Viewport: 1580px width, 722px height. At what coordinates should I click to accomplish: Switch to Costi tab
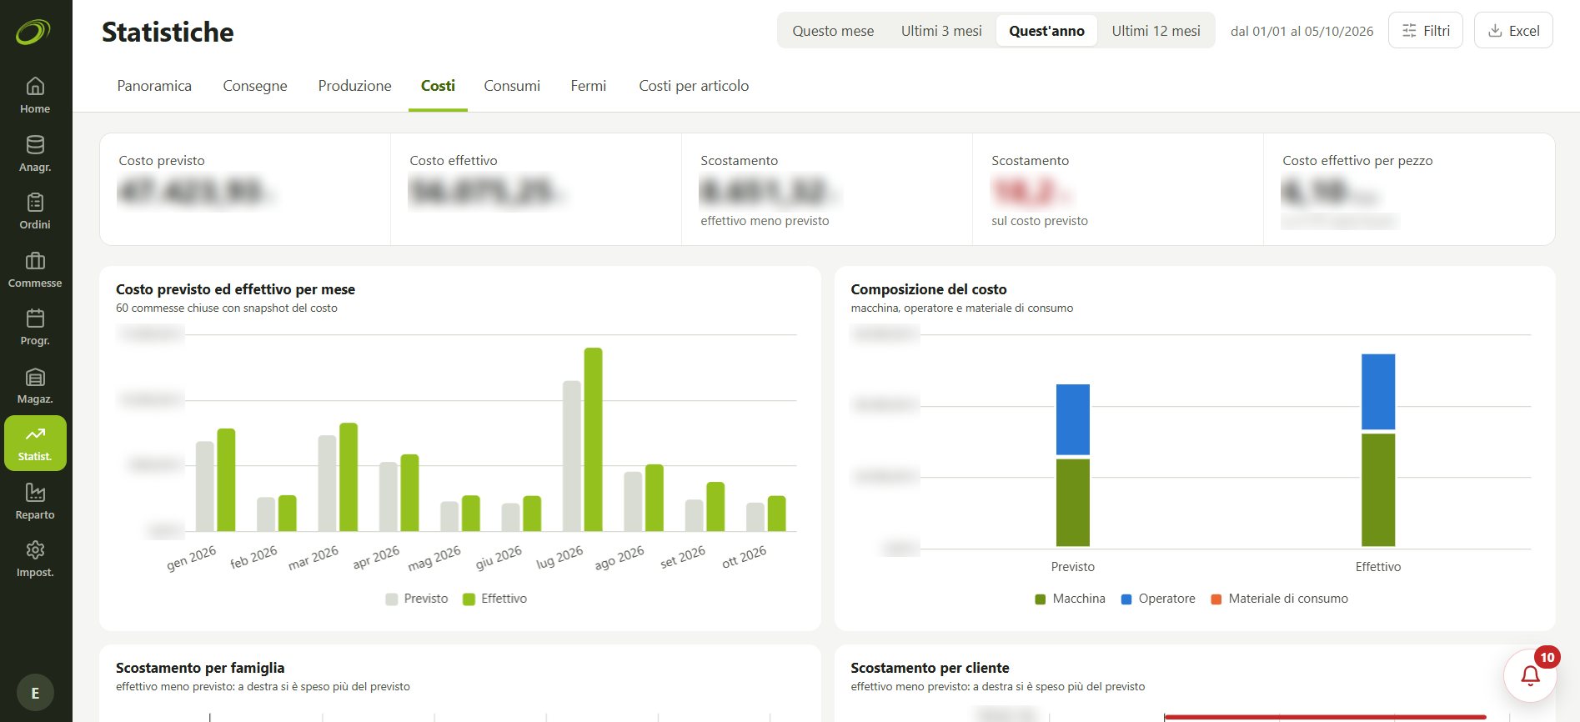click(438, 86)
